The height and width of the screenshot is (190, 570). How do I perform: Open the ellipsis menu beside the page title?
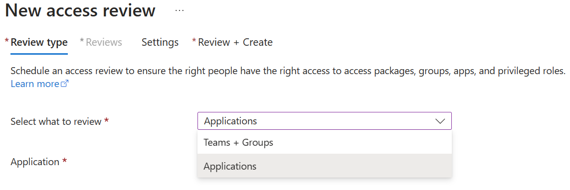tap(180, 11)
